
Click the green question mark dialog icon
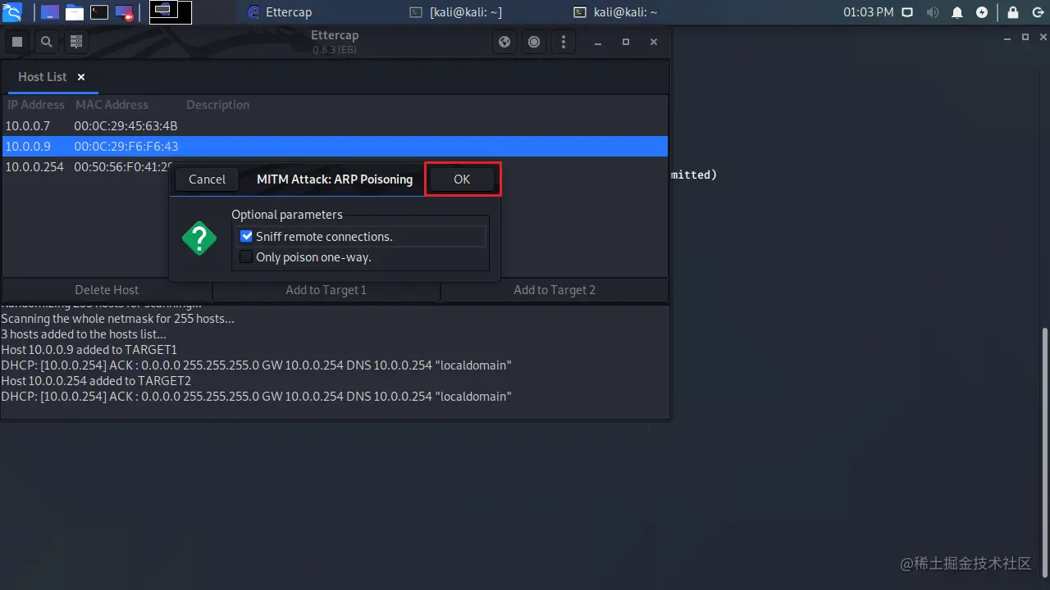[x=199, y=238]
